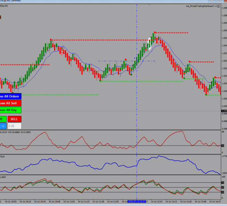
Task: Click the 14 Jul 10:15 time label
Action: pos(25,202)
